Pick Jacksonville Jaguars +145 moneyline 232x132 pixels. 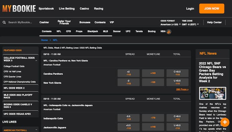153,127
